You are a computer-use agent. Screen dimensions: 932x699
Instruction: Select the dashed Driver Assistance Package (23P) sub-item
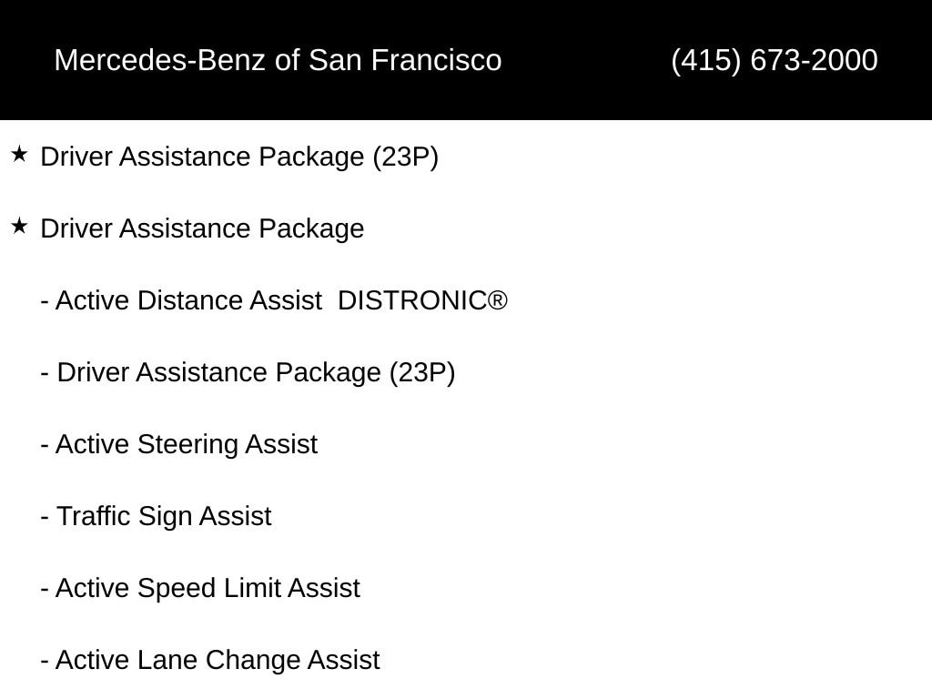coord(248,372)
